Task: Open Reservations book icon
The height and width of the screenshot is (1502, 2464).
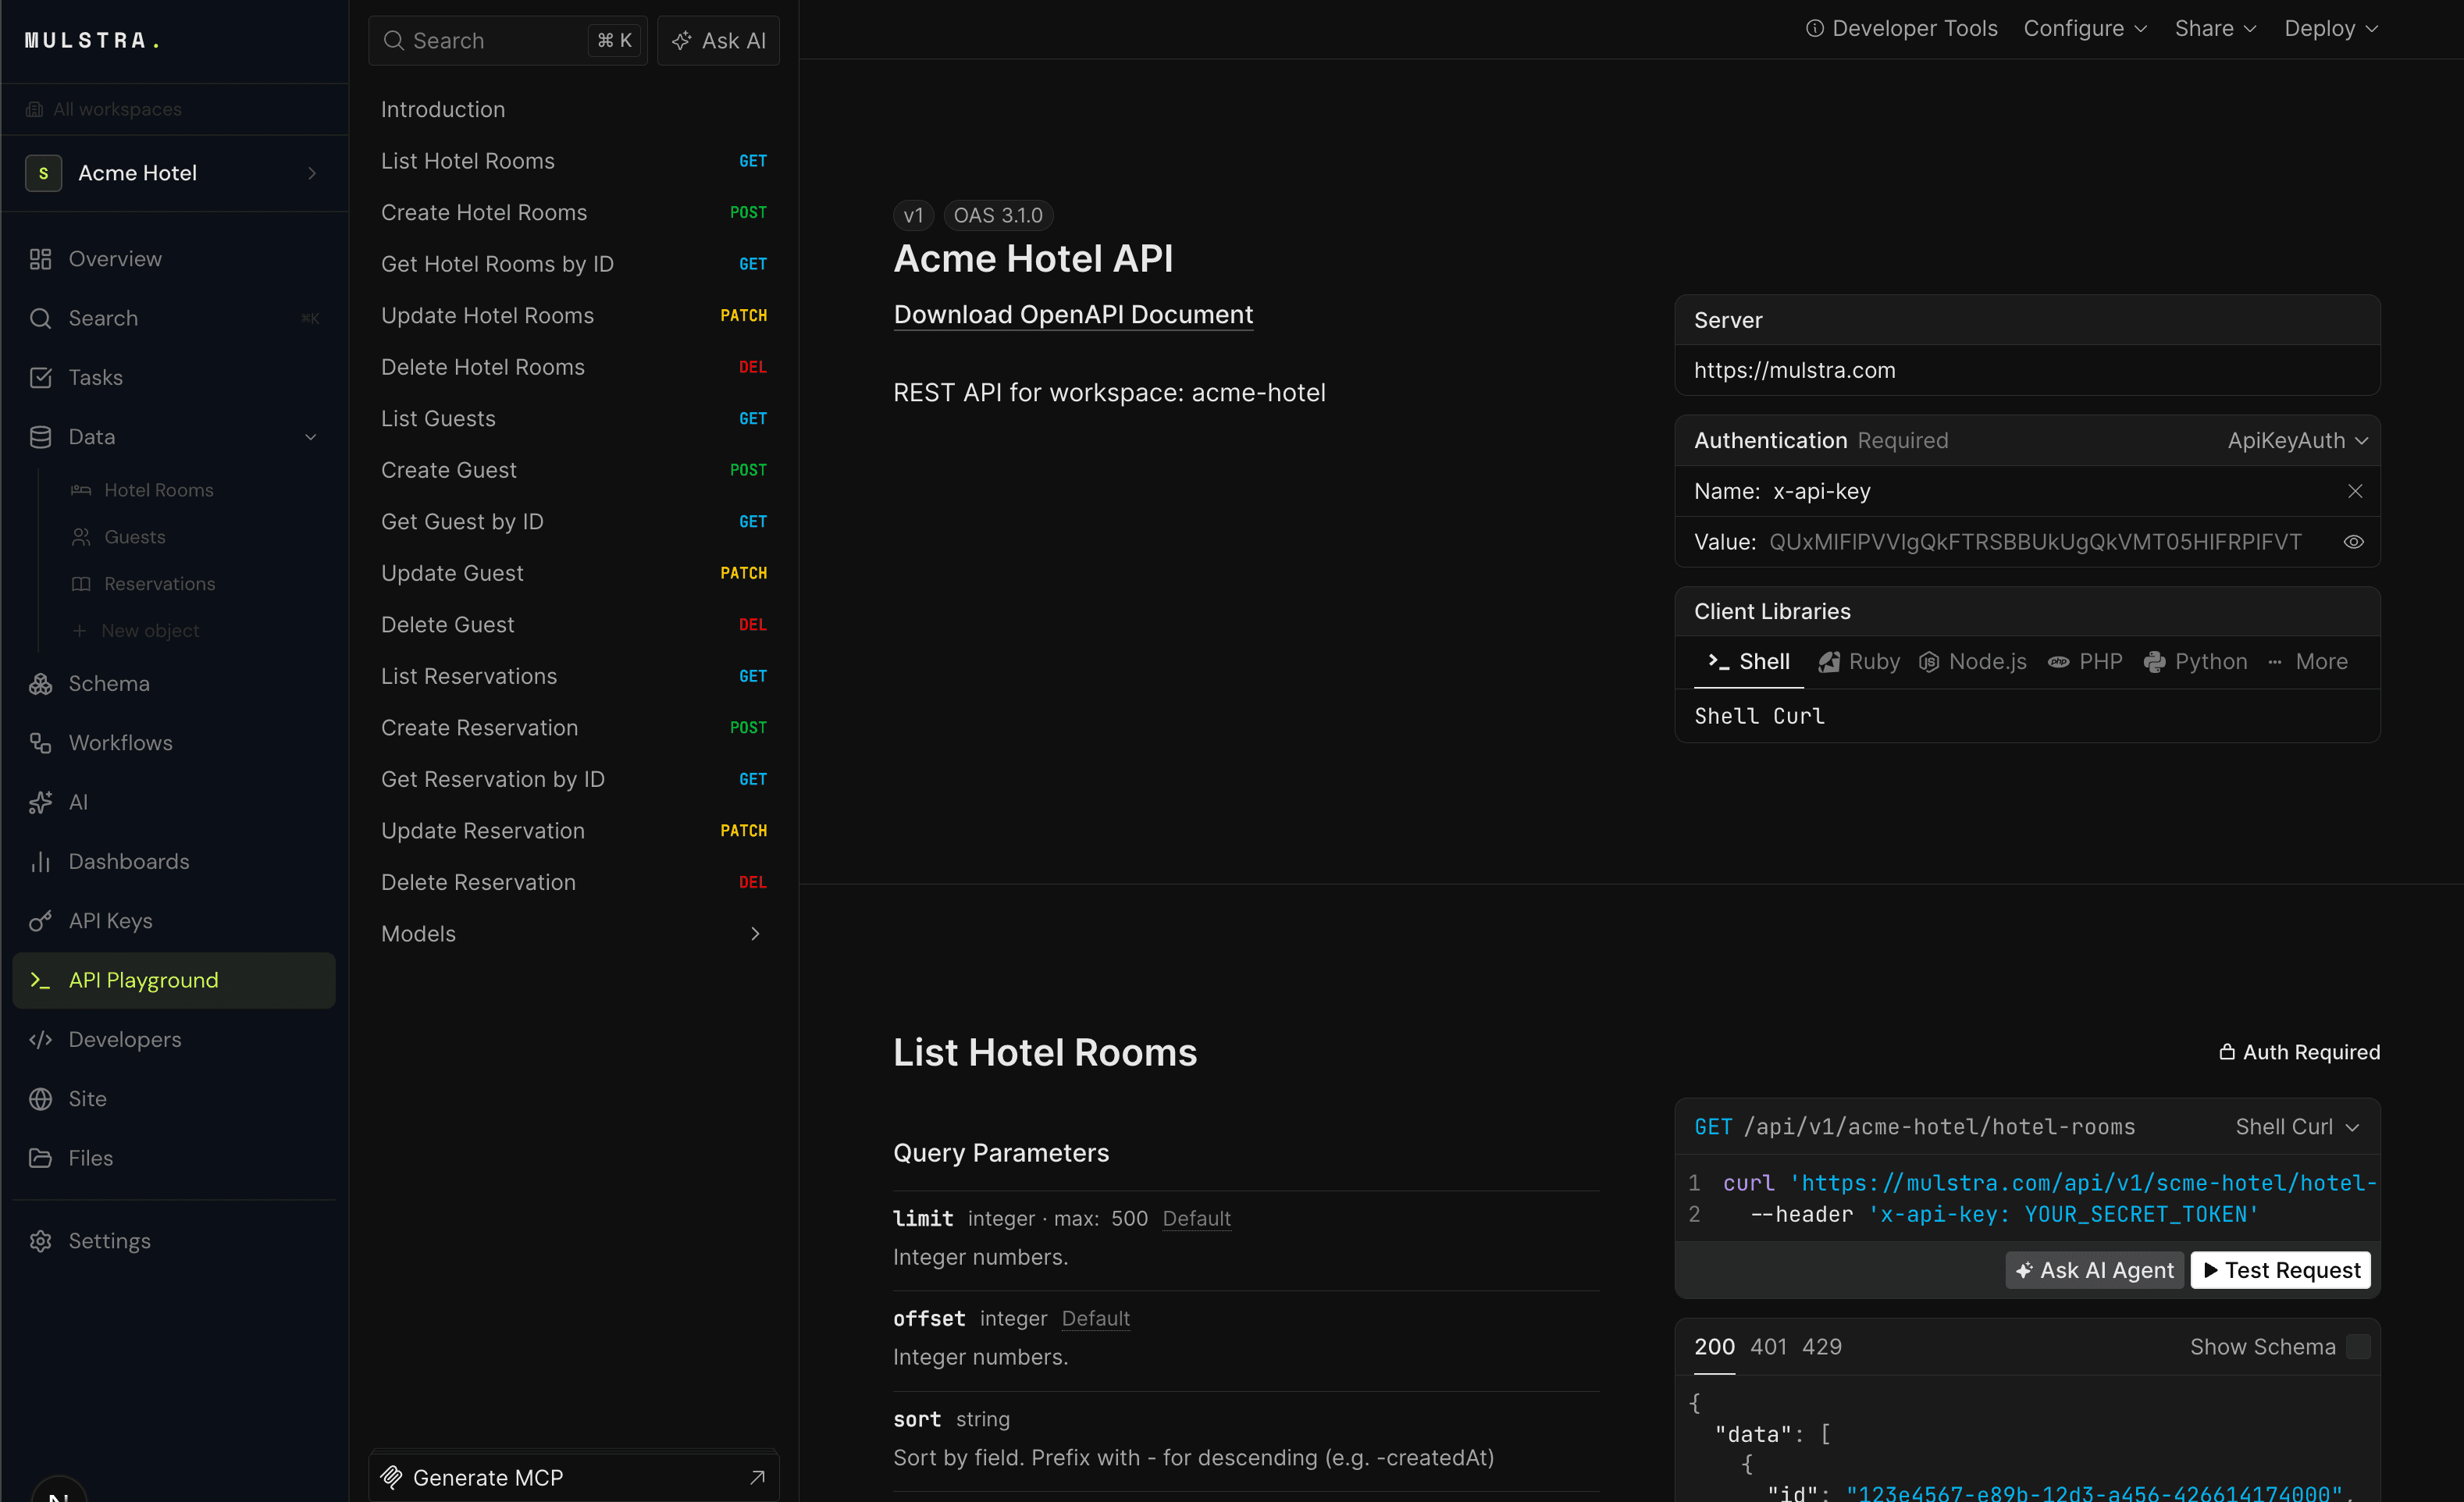Action: click(x=81, y=584)
